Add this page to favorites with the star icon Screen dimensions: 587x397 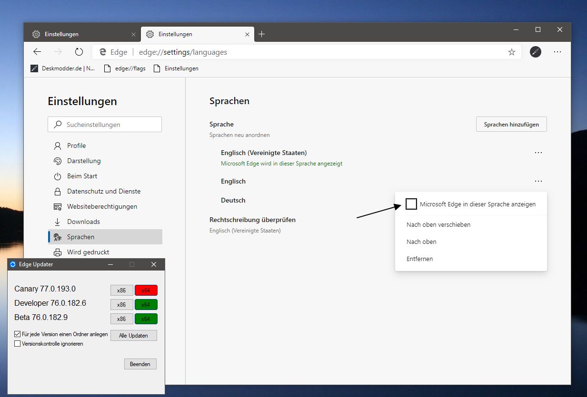pos(512,52)
